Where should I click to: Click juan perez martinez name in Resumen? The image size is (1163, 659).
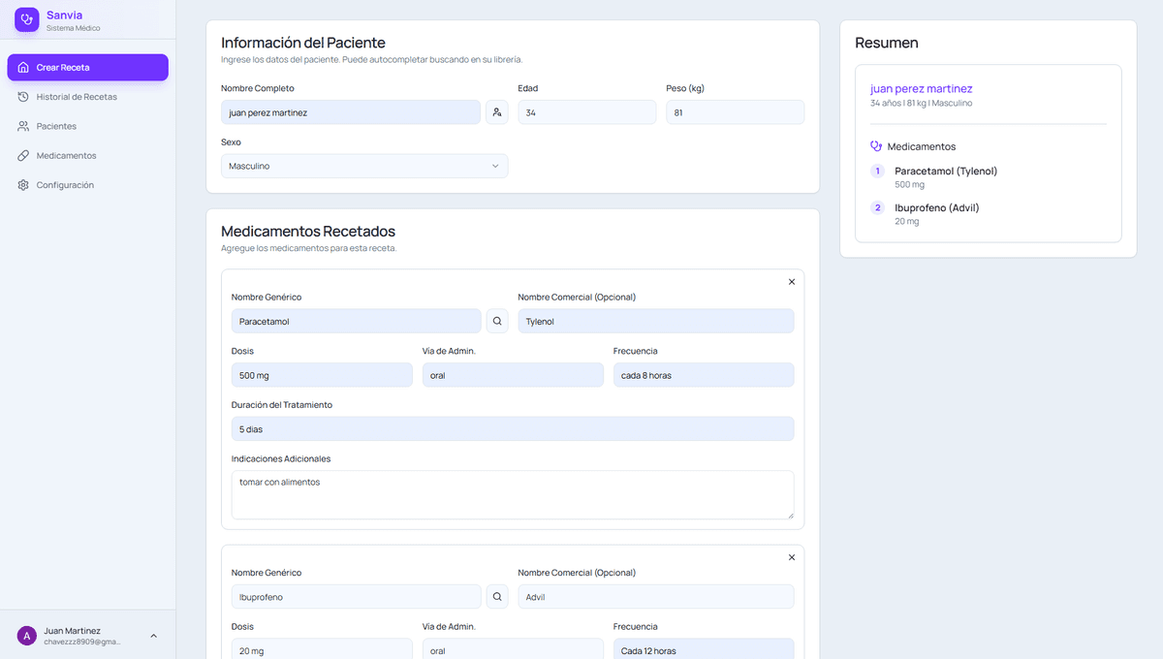click(x=921, y=89)
